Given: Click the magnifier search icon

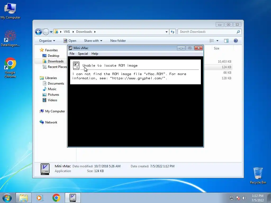Looking at the screenshot, I should 238,32.
